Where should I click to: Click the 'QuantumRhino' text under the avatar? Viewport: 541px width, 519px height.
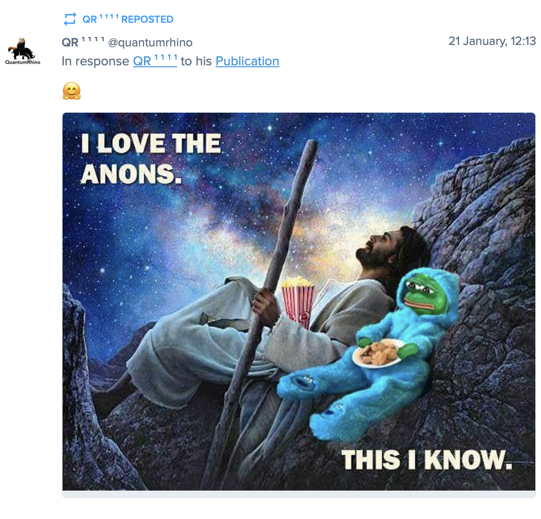(23, 62)
